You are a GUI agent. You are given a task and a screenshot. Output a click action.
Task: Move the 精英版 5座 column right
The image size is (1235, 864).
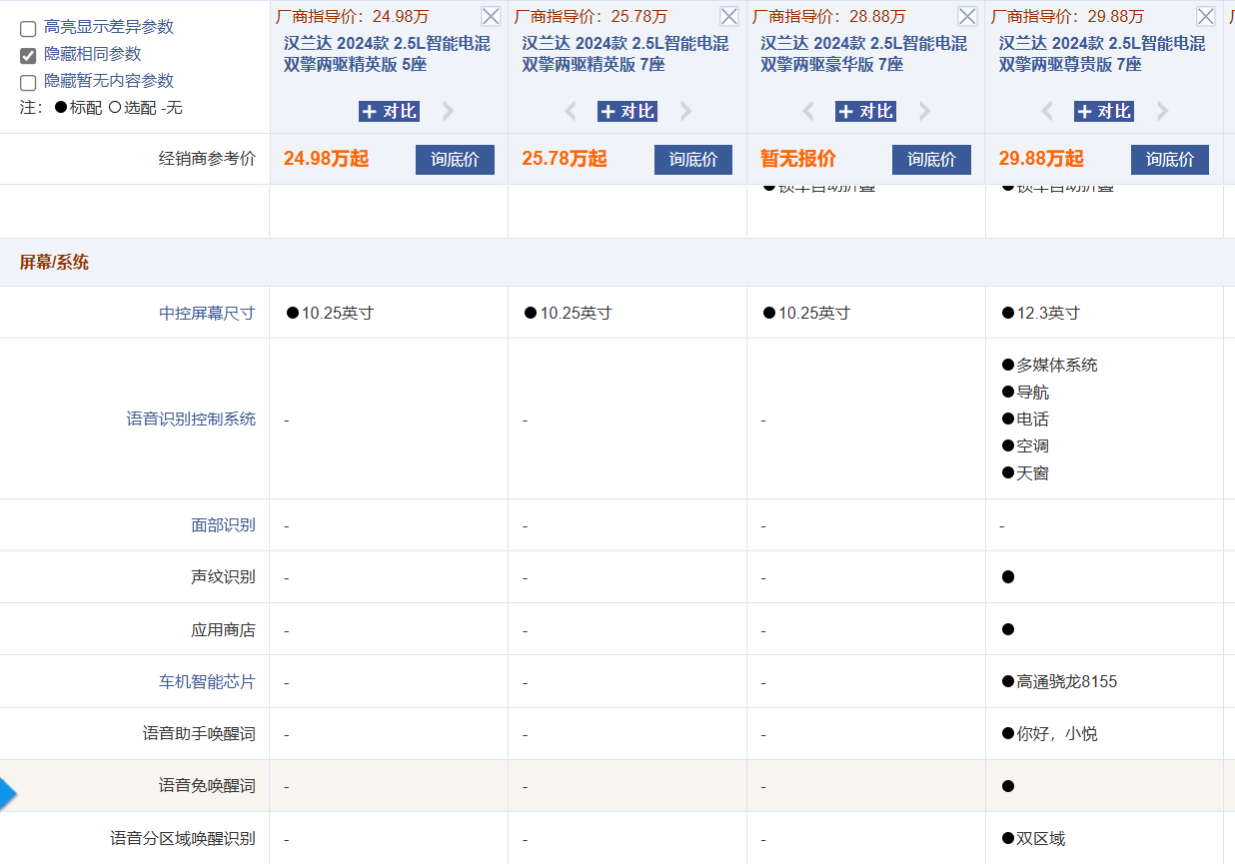pyautogui.click(x=448, y=111)
